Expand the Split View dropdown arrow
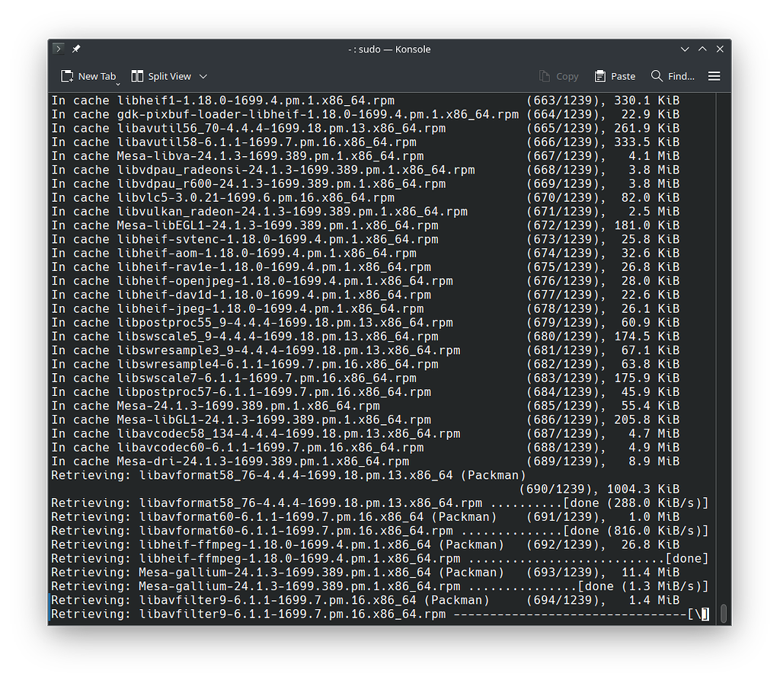This screenshot has height=683, width=780. (x=203, y=76)
